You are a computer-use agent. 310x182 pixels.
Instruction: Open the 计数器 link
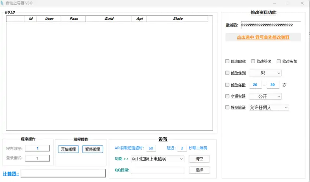tap(11, 173)
